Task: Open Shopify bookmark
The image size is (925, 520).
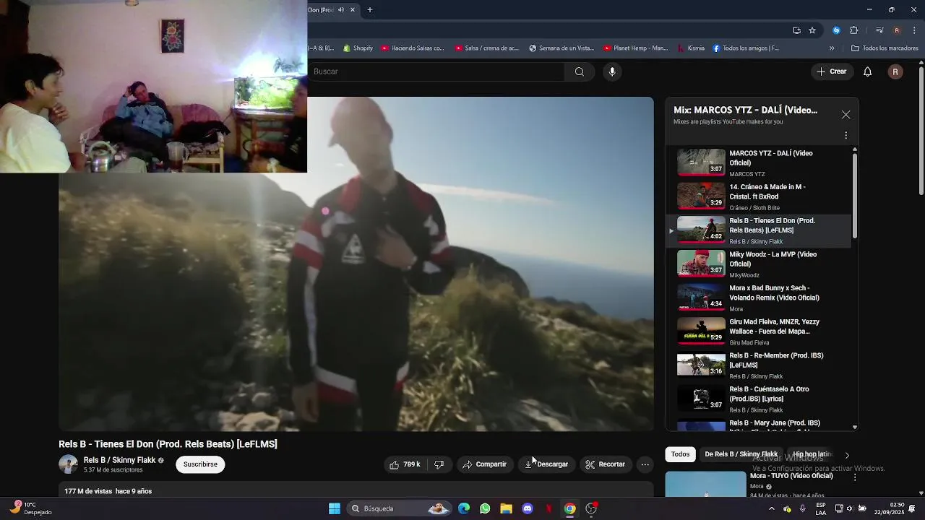Action: click(358, 48)
